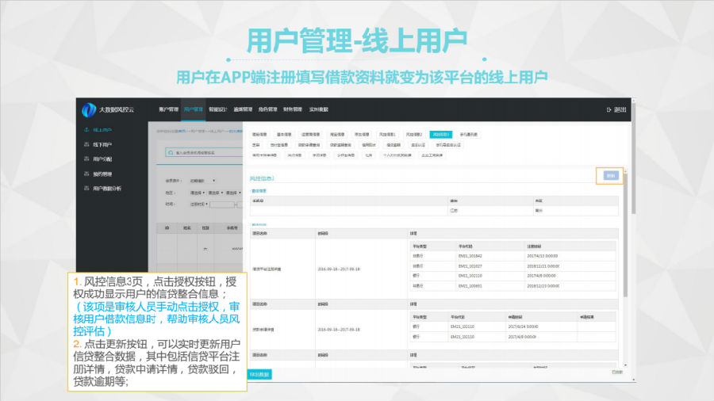714x401 pixels.
Task: Open the 财务管理 top menu
Action: 292,109
